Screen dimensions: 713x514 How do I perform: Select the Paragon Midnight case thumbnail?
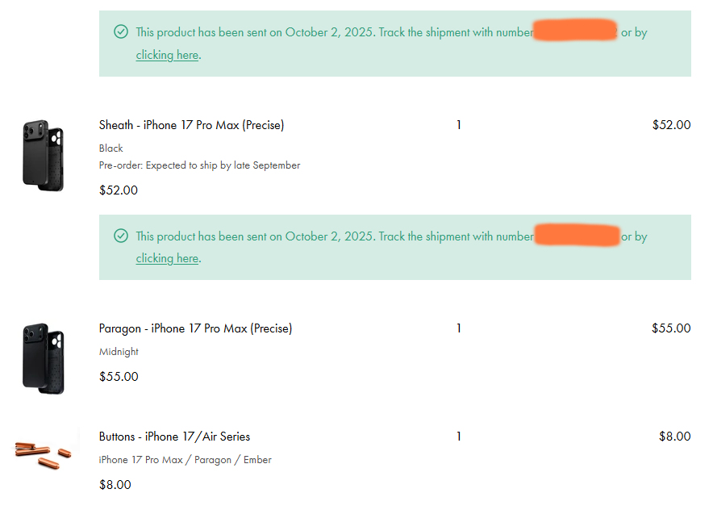click(x=44, y=358)
